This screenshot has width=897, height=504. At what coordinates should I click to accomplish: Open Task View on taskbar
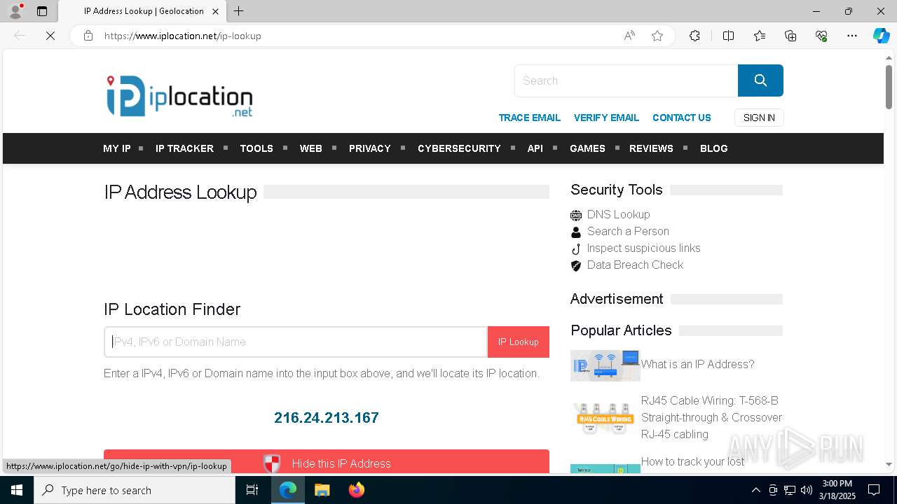click(x=252, y=490)
